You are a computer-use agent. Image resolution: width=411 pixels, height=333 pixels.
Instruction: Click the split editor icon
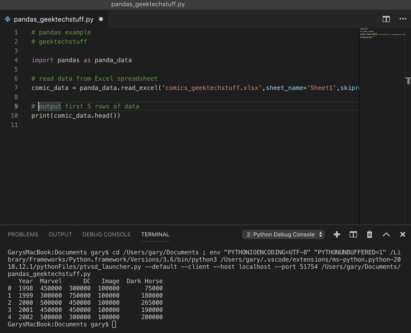click(x=386, y=19)
